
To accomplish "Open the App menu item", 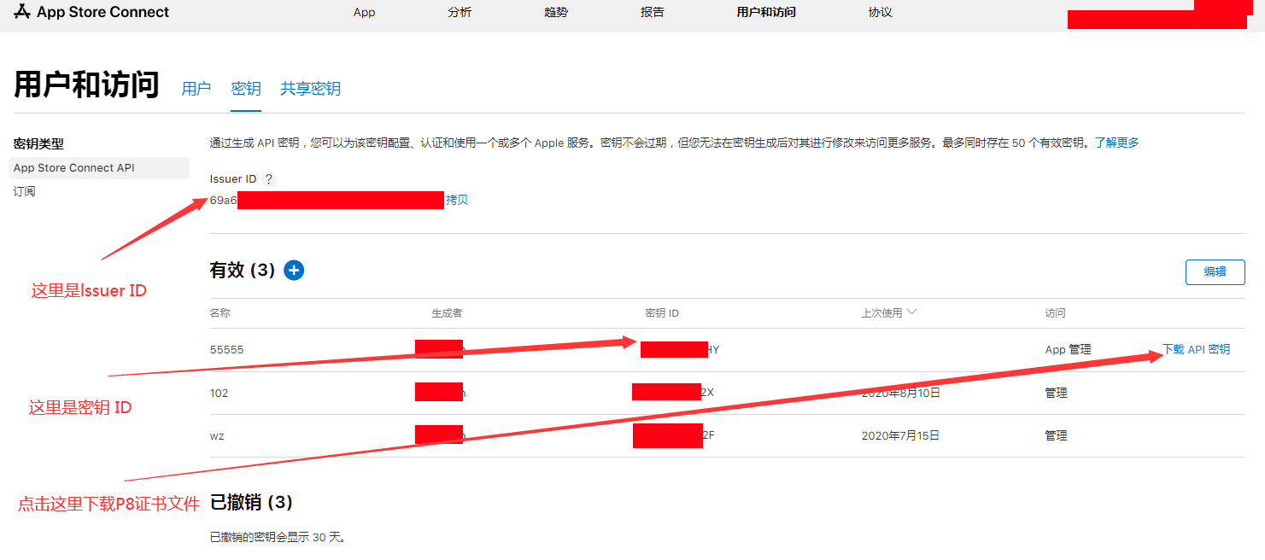I will pos(364,12).
